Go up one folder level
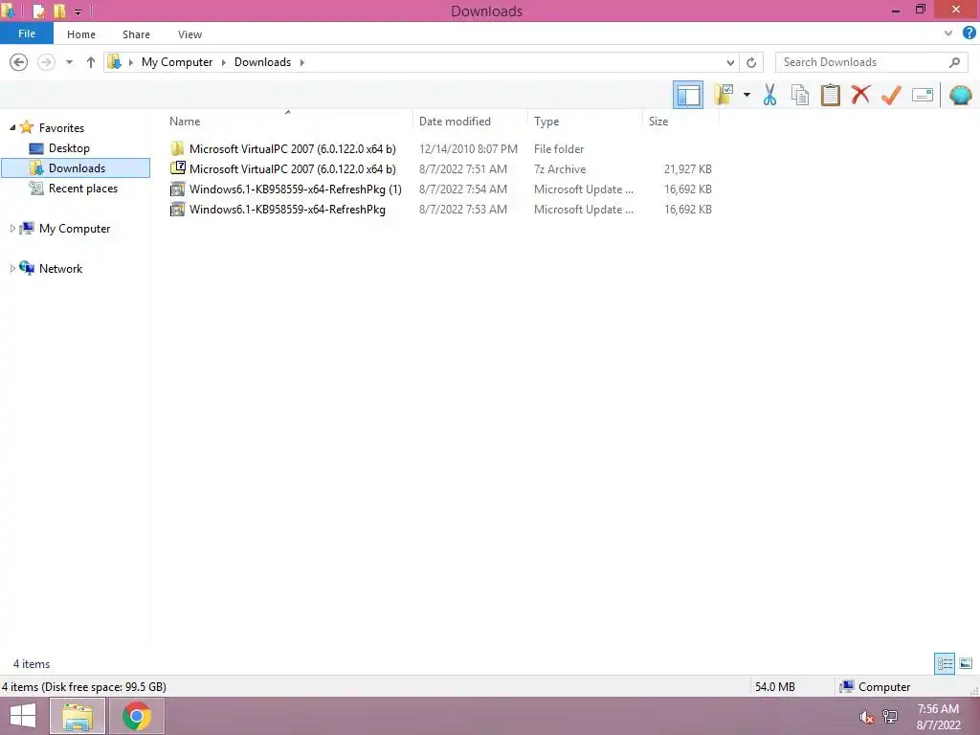This screenshot has height=735, width=980. [x=91, y=62]
